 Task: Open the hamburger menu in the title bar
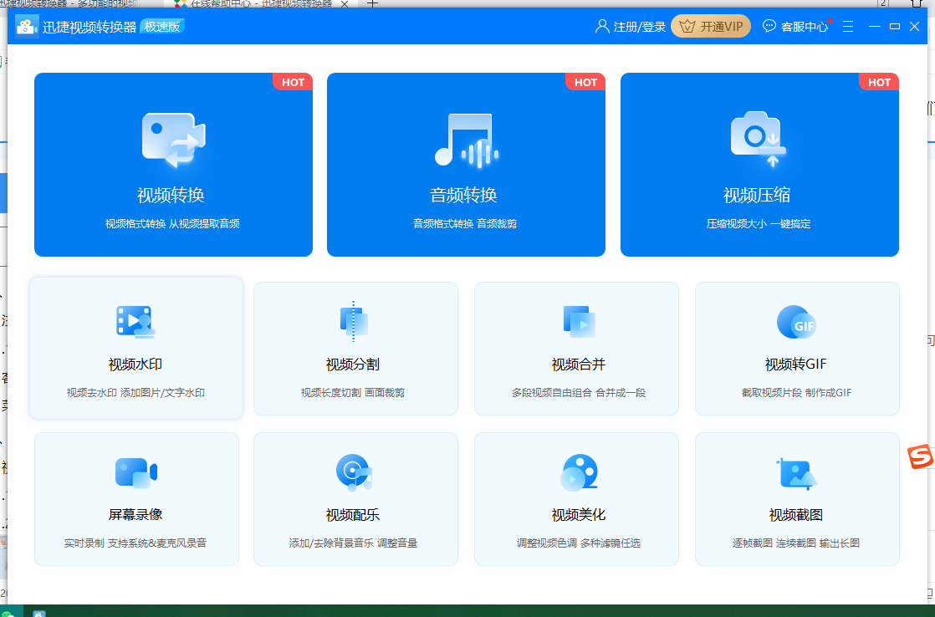[x=847, y=26]
